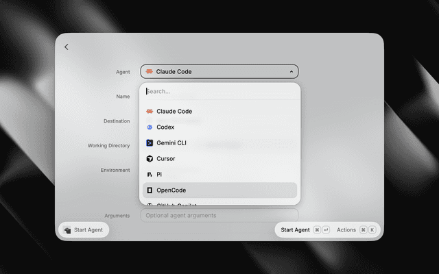Start the agent via bottom-right Start Agent button
This screenshot has height=274, width=439.
[x=295, y=230]
